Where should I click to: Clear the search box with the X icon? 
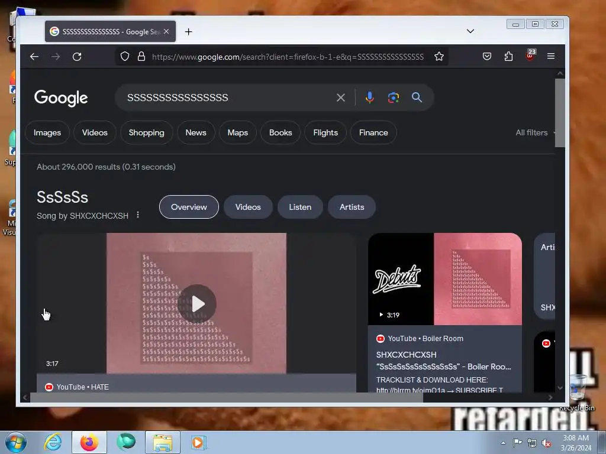point(340,98)
